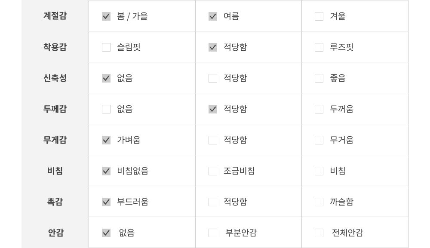Tick the 슬림핏 fit checkbox
Viewport: 430px width, 248px height.
(x=106, y=47)
